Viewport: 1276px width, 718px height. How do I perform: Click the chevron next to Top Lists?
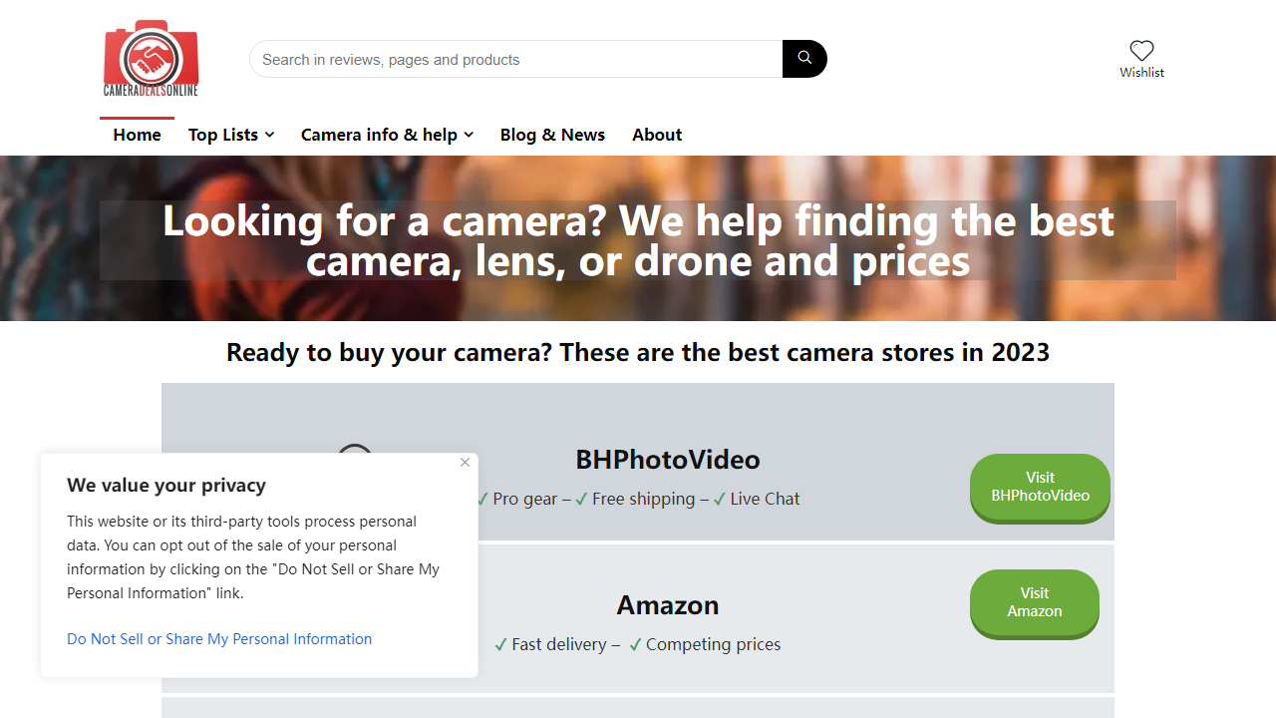272,135
